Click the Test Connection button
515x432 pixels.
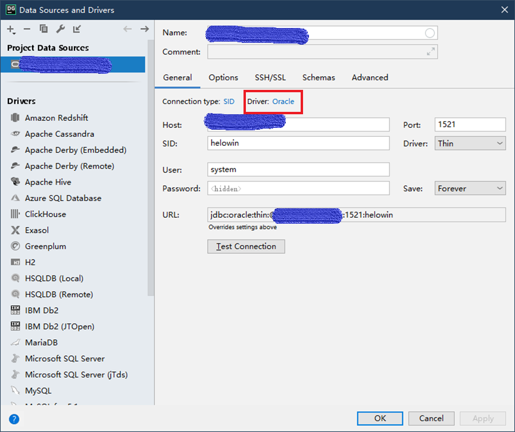(246, 246)
